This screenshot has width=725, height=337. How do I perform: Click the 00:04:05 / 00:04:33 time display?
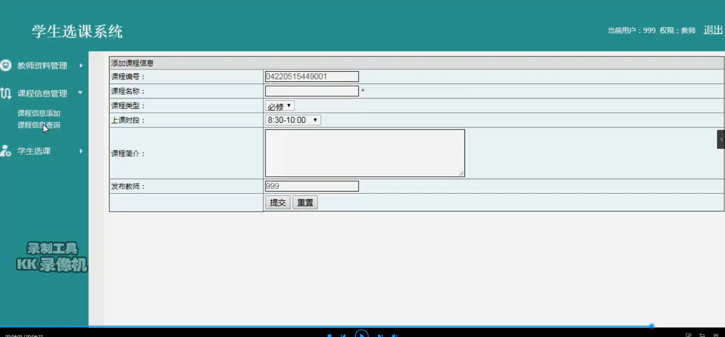(24, 335)
